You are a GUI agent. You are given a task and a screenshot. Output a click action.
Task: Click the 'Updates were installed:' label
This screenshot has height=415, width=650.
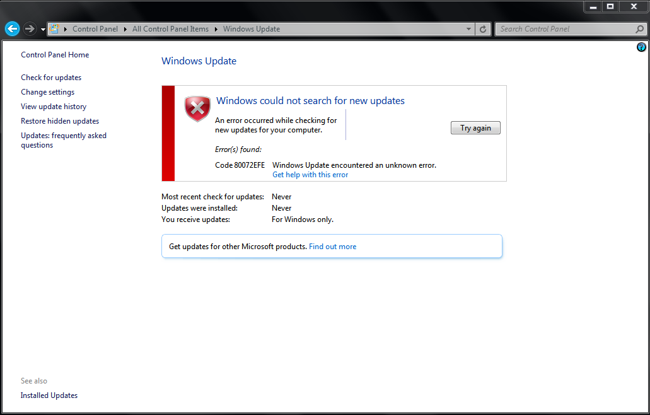[x=199, y=208]
